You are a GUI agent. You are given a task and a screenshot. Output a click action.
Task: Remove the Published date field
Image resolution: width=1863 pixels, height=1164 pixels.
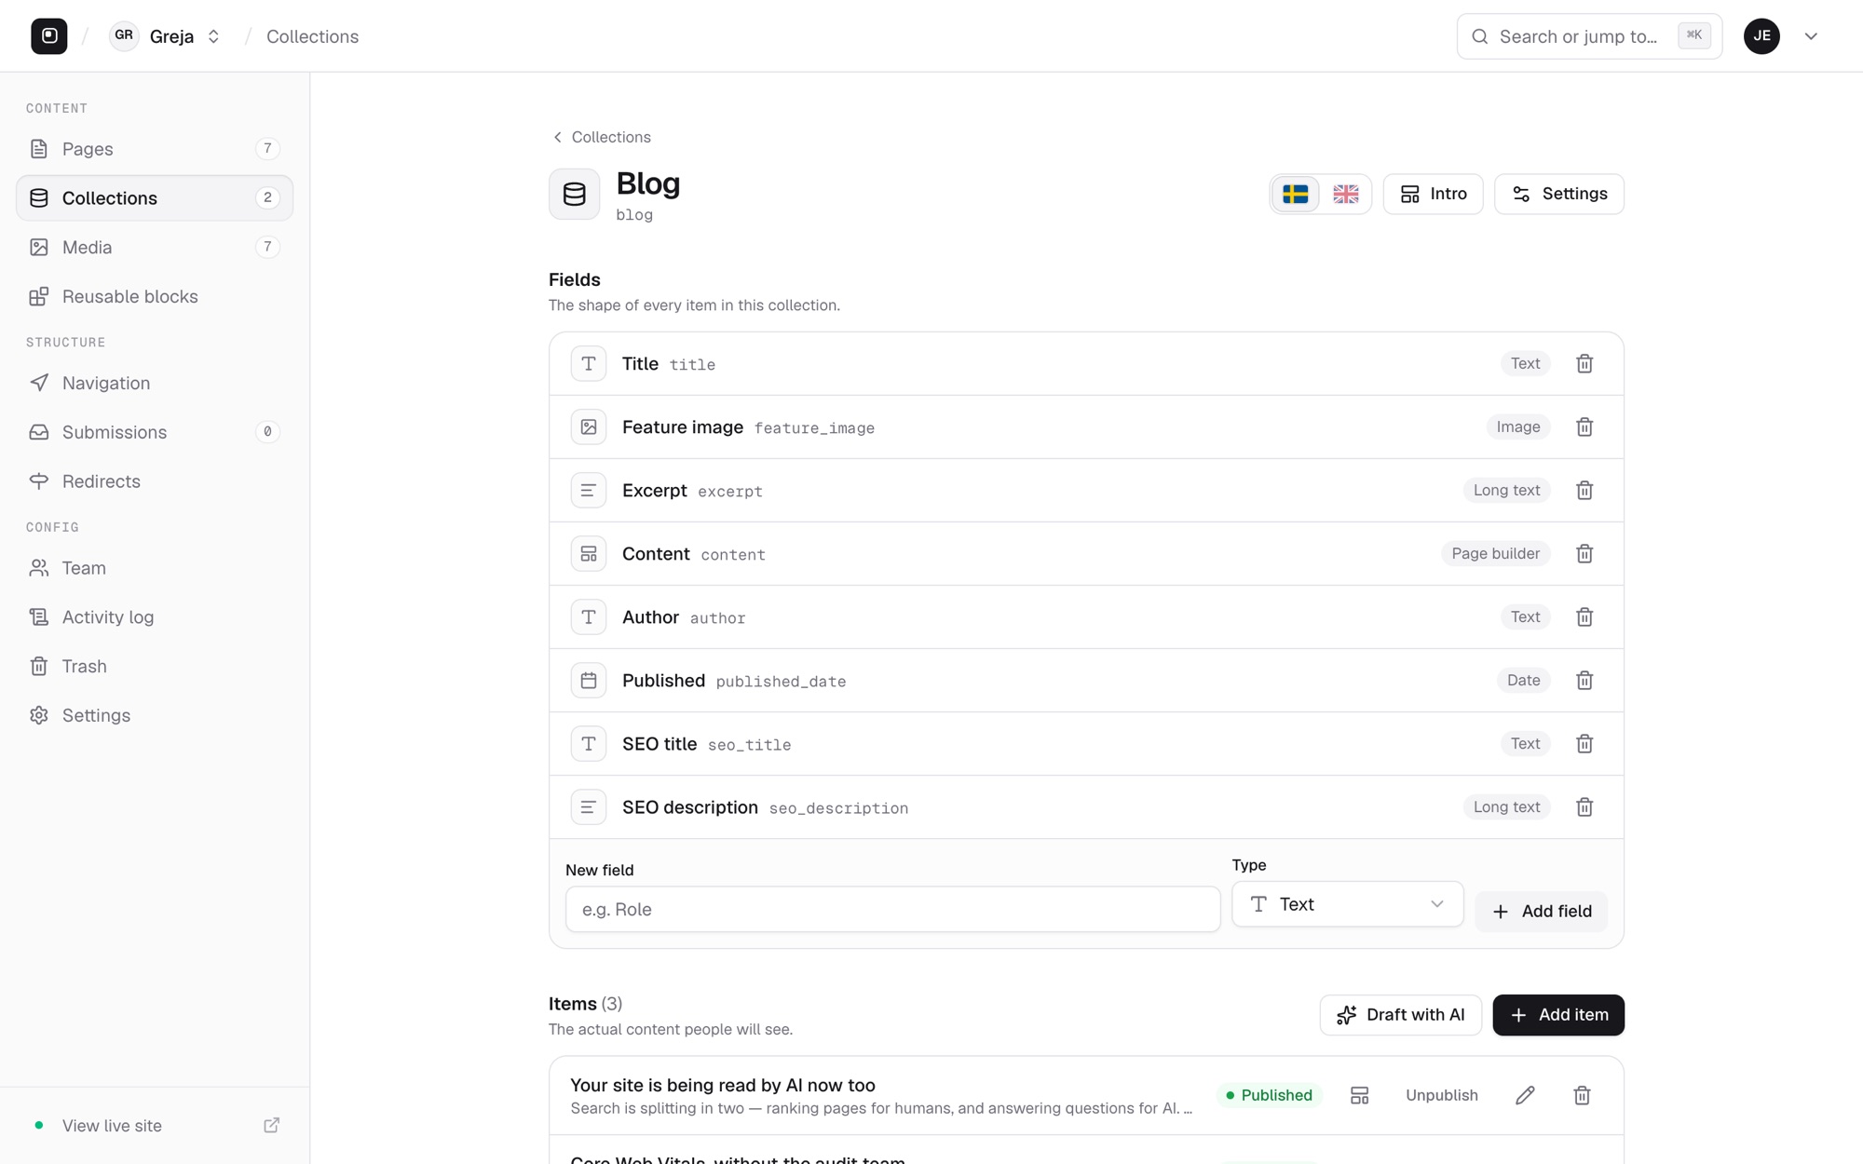point(1584,680)
